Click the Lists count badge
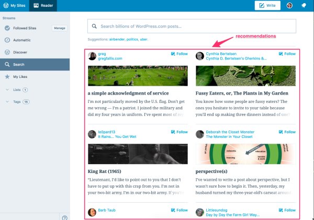This screenshot has height=220, width=314. [x=25, y=90]
